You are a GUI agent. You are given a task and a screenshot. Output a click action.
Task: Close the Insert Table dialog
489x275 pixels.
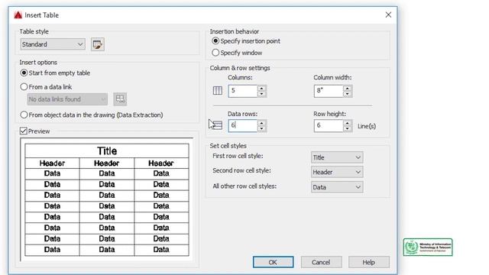(388, 15)
